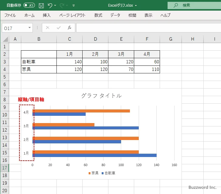Switch to the 挿入 tab
The height and width of the screenshot is (194, 221).
point(47,15)
